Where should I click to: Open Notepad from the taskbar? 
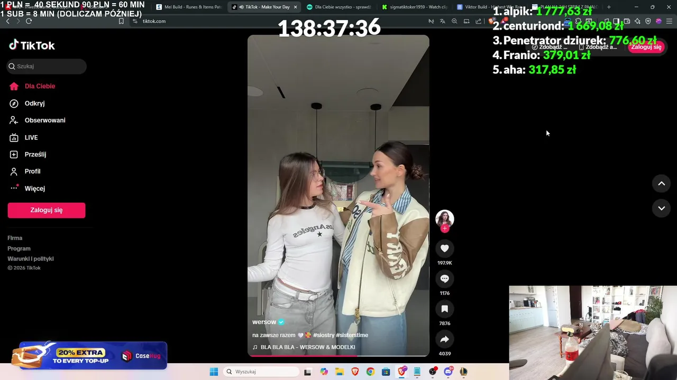417,372
